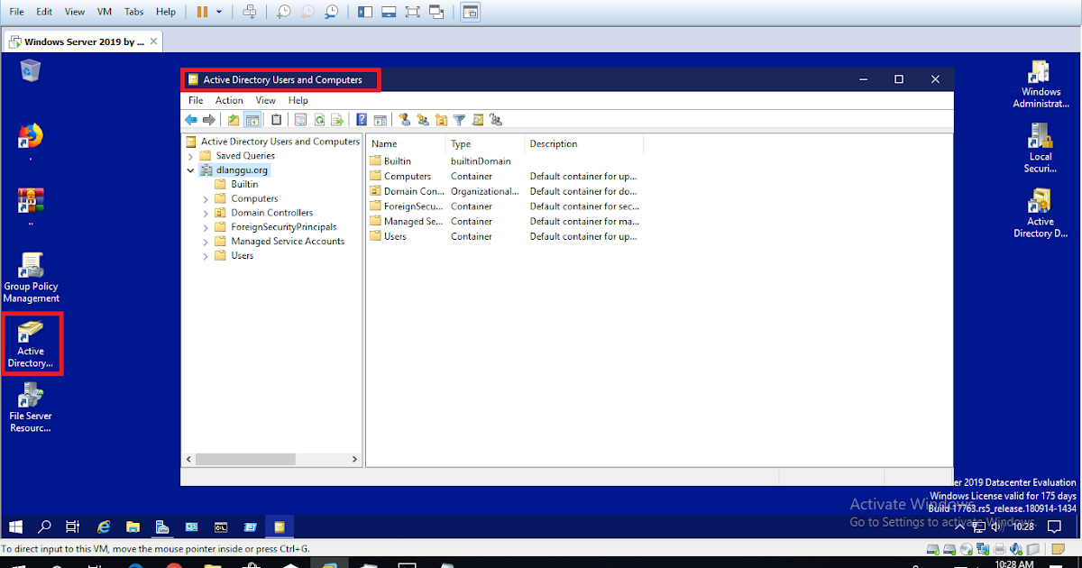The height and width of the screenshot is (568, 1082).
Task: Sort list by Description column header
Action: (x=583, y=144)
